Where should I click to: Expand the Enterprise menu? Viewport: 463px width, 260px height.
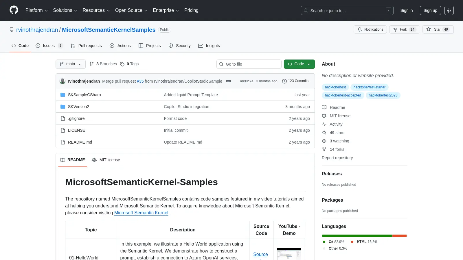point(166,10)
